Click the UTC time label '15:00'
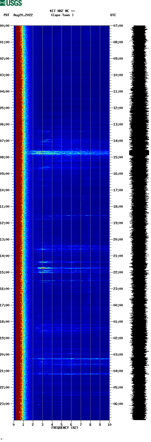 [118, 157]
